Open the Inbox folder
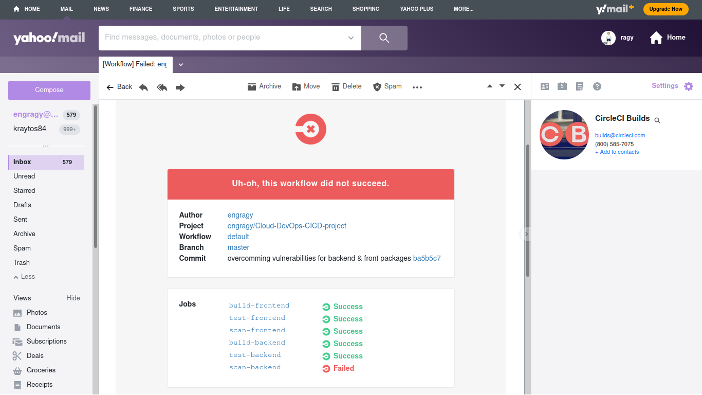 click(46, 162)
